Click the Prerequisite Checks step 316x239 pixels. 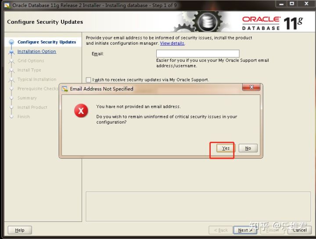[x=38, y=89]
